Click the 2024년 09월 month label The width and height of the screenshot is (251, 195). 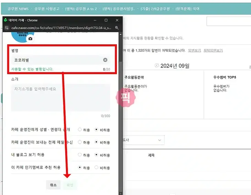[x=175, y=66]
